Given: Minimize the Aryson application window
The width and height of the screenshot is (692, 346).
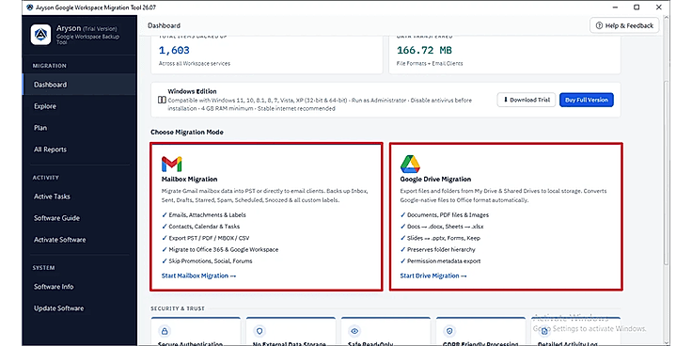Looking at the screenshot, I should click(x=614, y=8).
